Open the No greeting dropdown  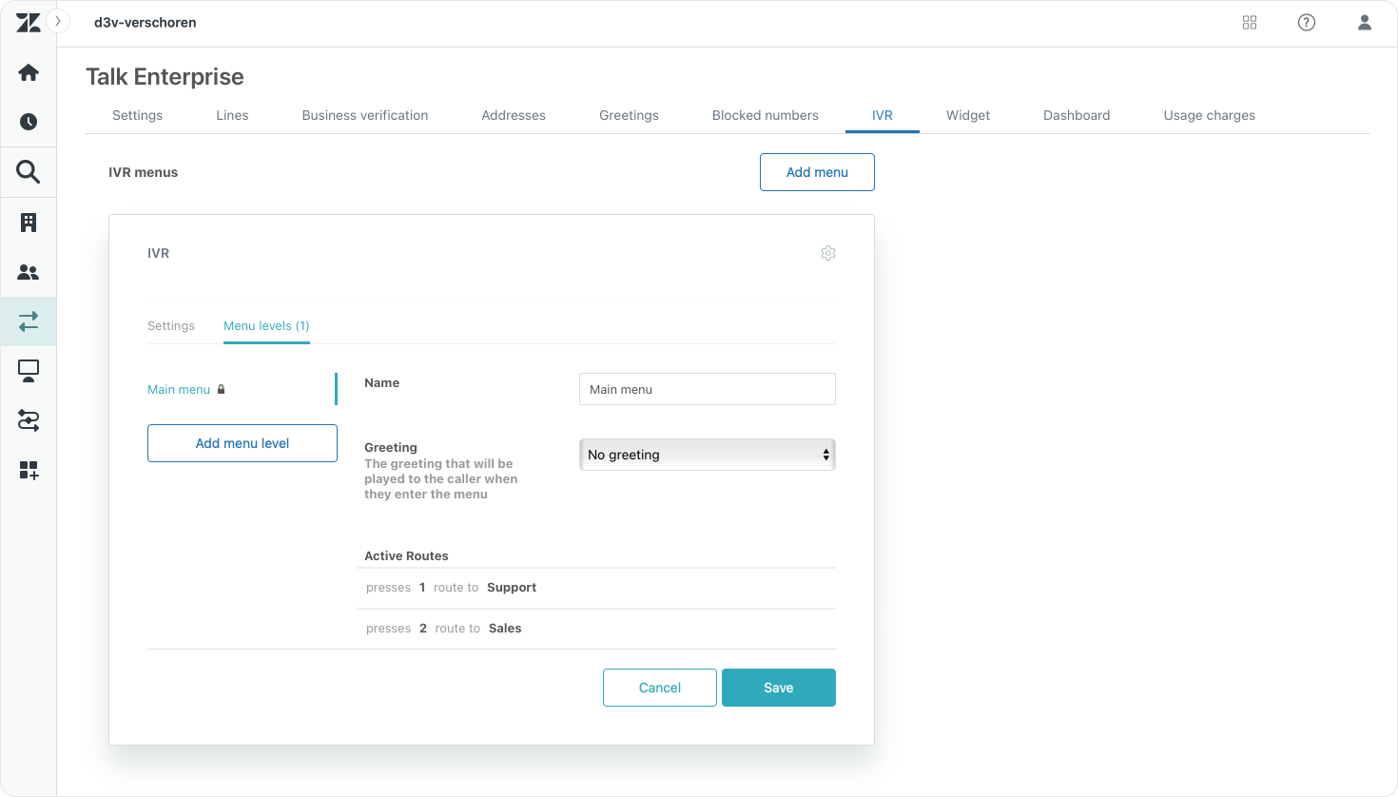point(708,455)
